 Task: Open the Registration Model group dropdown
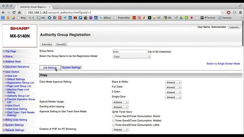pos(132,57)
